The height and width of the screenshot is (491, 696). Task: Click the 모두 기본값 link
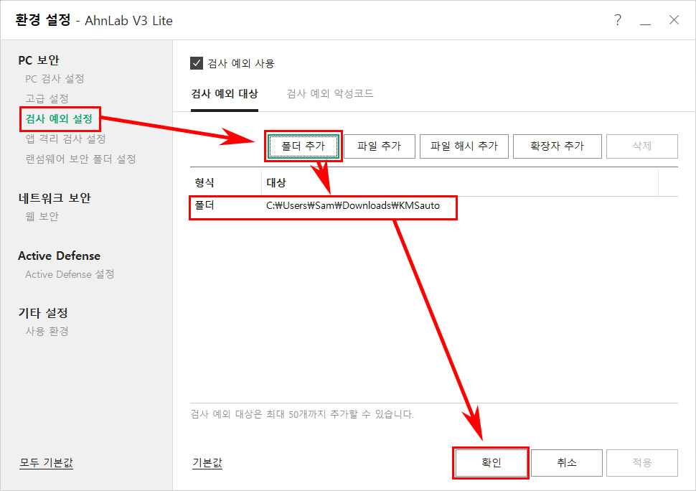tap(45, 463)
